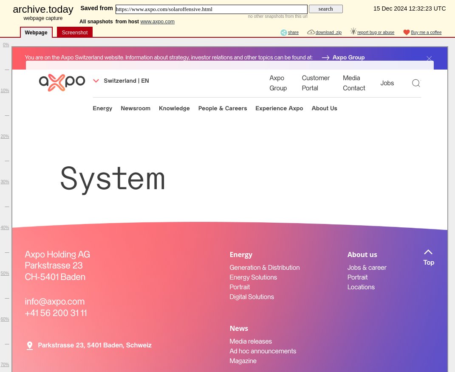
Task: Open Media Contact link
Action: [x=354, y=83]
